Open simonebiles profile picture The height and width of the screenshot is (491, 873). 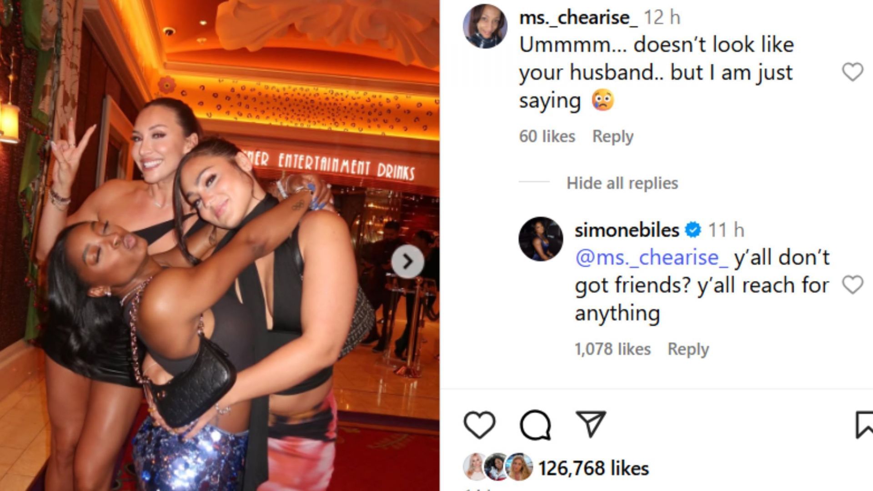pyautogui.click(x=541, y=239)
